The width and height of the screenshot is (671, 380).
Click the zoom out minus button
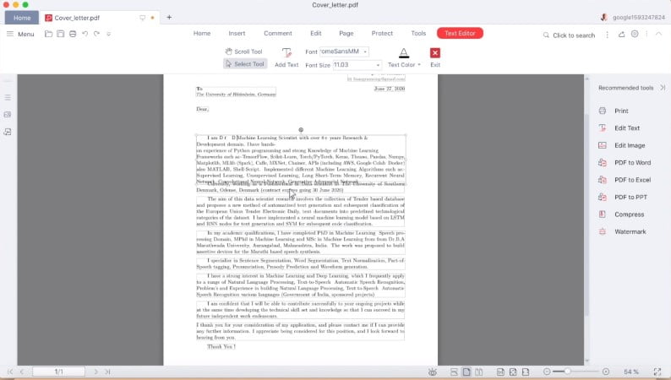[x=547, y=372]
